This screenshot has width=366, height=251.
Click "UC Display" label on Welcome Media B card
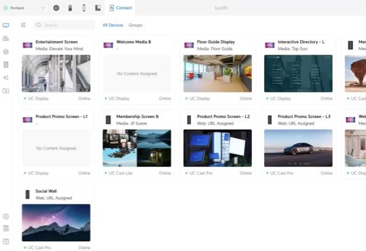pyautogui.click(x=119, y=98)
